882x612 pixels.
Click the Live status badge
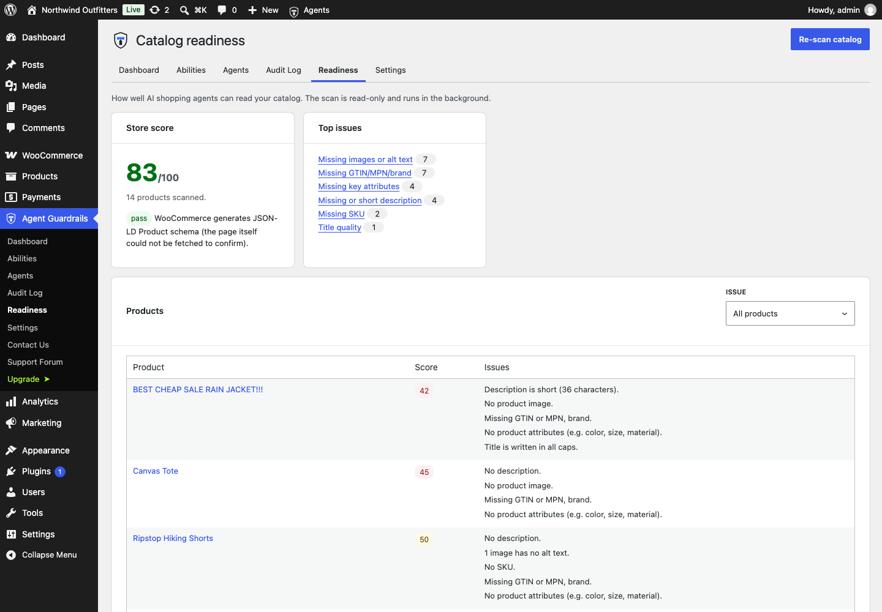pos(134,10)
